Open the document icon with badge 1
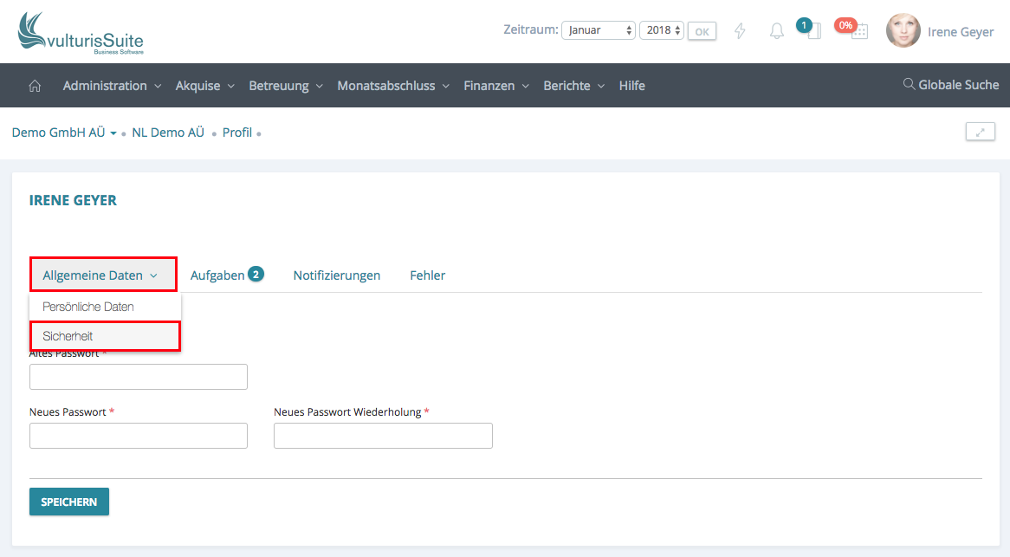Image resolution: width=1010 pixels, height=557 pixels. coord(813,31)
